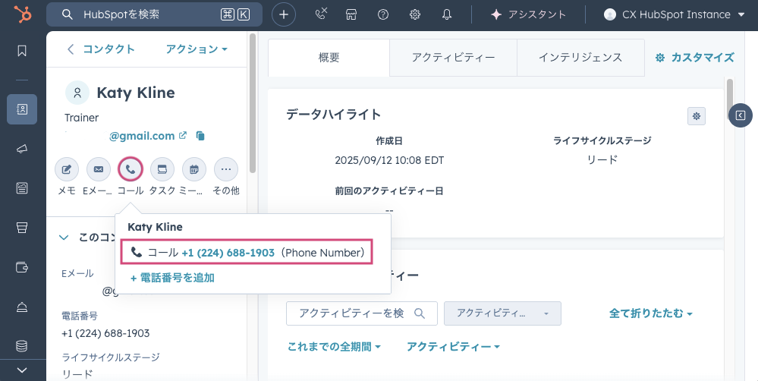Open the 全て折りたたむ dropdown
The width and height of the screenshot is (758, 381).
tap(651, 313)
